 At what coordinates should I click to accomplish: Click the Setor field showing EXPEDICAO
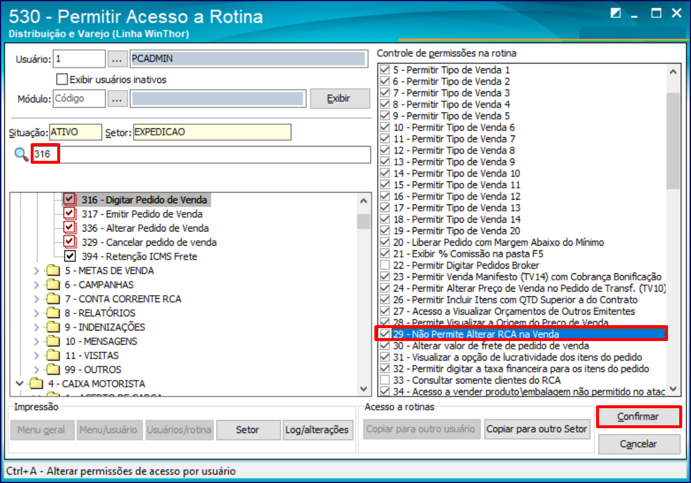(212, 132)
